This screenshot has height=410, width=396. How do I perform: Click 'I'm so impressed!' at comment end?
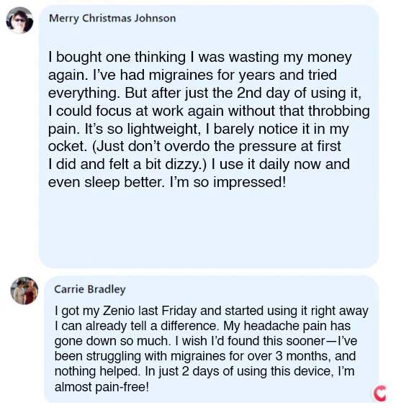228,182
